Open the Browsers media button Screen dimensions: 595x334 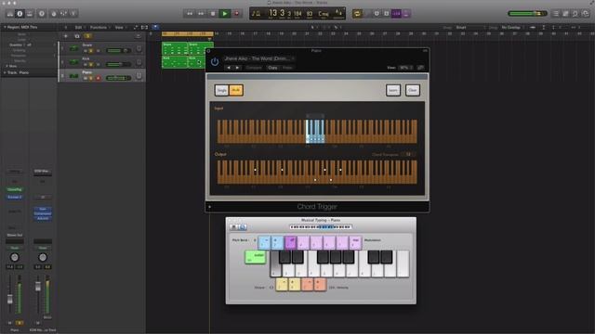coord(586,14)
